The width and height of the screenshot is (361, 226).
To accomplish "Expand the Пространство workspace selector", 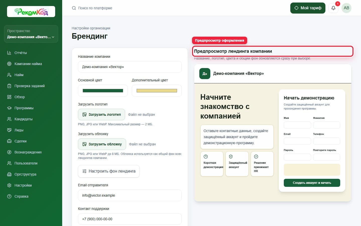I will 31,34.
